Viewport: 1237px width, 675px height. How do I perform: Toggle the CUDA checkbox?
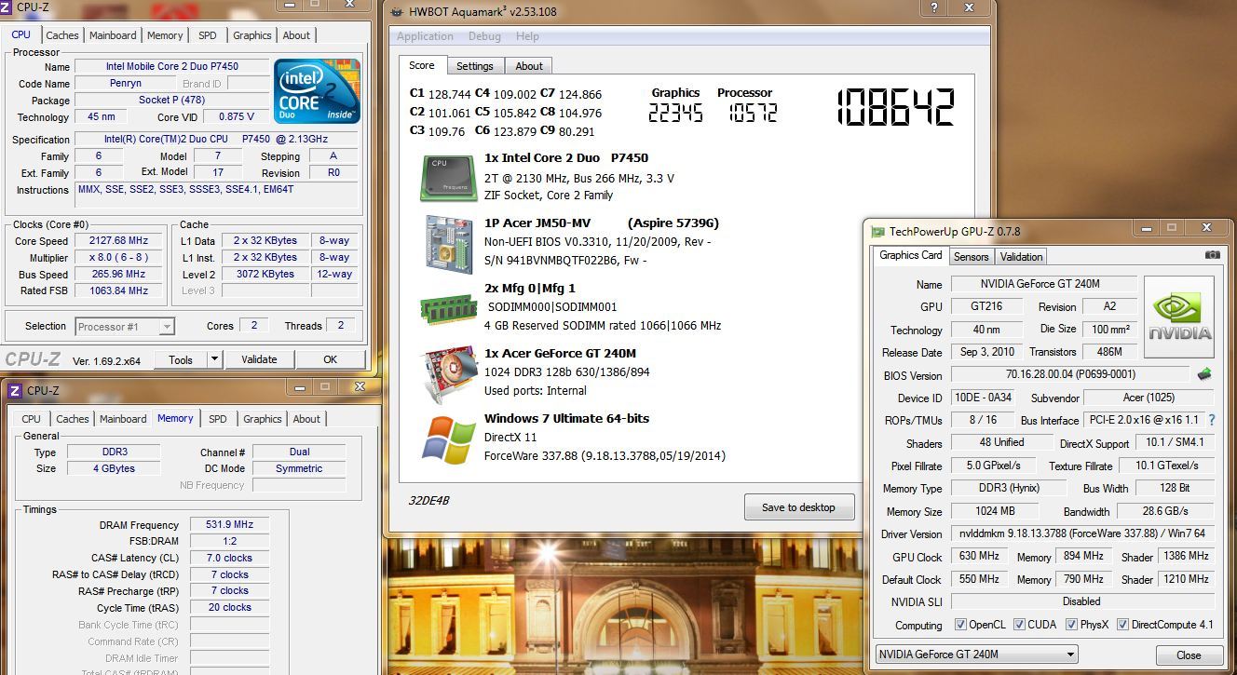pyautogui.click(x=1019, y=625)
